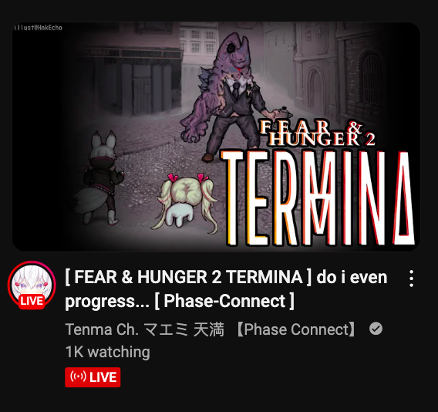Click the 'do i even' text in the title
The width and height of the screenshot is (438, 412).
click(352, 277)
